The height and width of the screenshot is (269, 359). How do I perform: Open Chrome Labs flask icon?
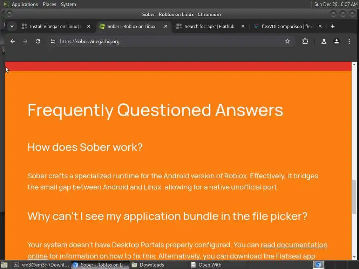(x=324, y=41)
